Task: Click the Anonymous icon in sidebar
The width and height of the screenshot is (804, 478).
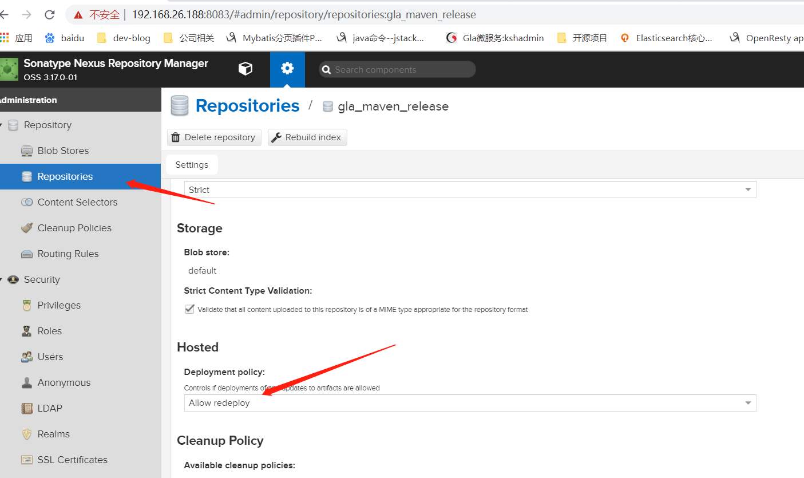Action: coord(27,382)
